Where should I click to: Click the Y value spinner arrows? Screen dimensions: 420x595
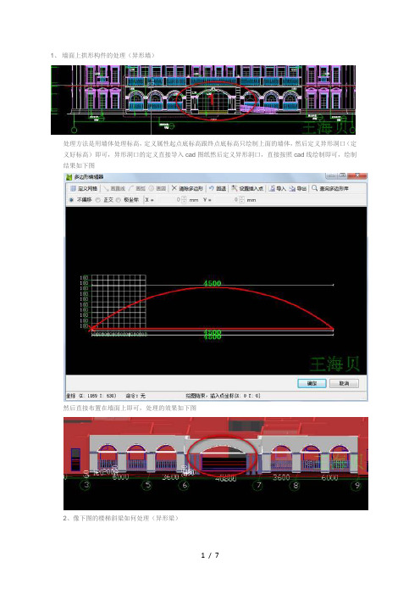pos(242,199)
